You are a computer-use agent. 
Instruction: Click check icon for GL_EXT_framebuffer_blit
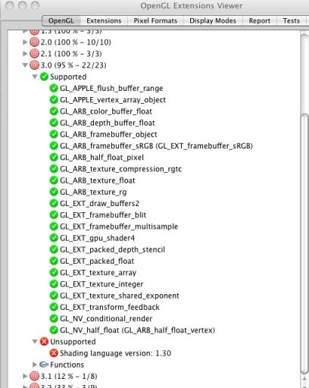[x=54, y=215]
